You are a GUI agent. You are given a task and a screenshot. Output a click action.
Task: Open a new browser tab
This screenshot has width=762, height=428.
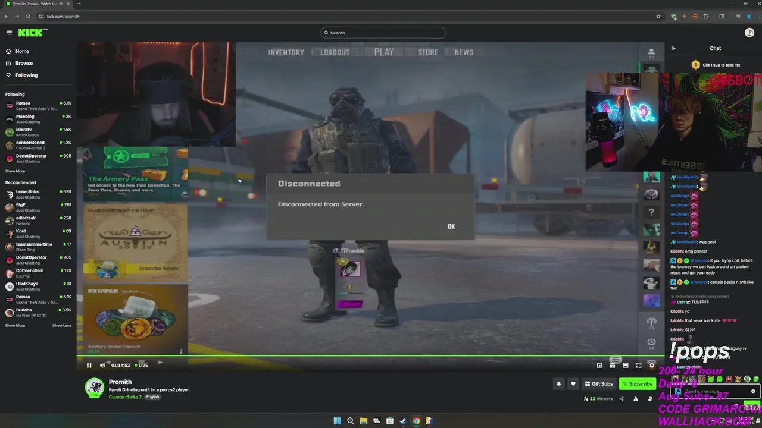(79, 4)
